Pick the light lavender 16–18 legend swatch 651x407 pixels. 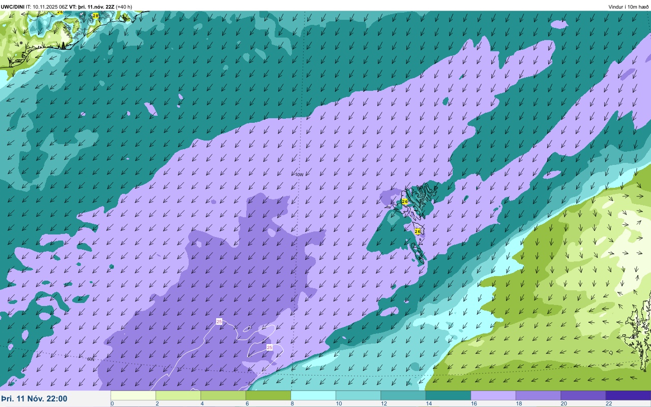coord(493,395)
